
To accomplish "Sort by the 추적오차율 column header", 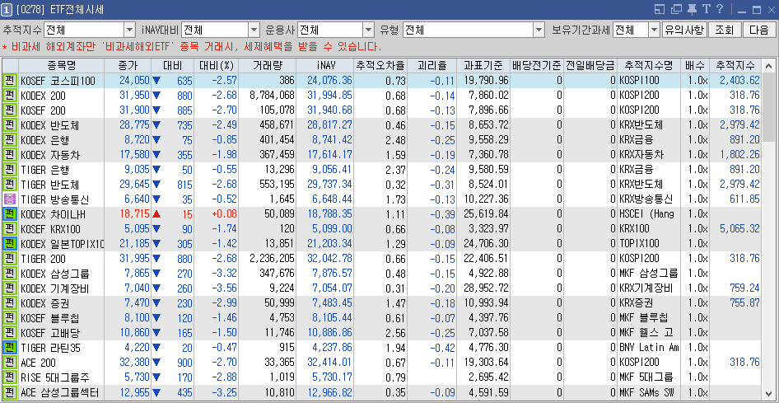I will click(380, 66).
